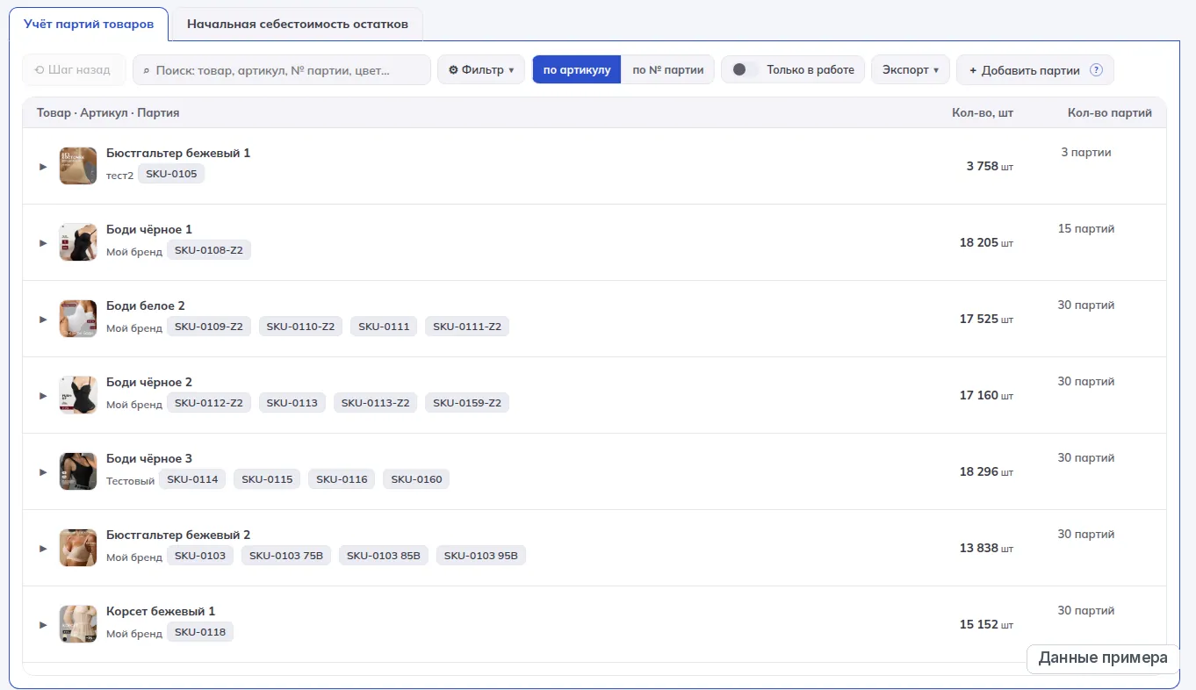Click the Данные примера button

[x=1103, y=658]
